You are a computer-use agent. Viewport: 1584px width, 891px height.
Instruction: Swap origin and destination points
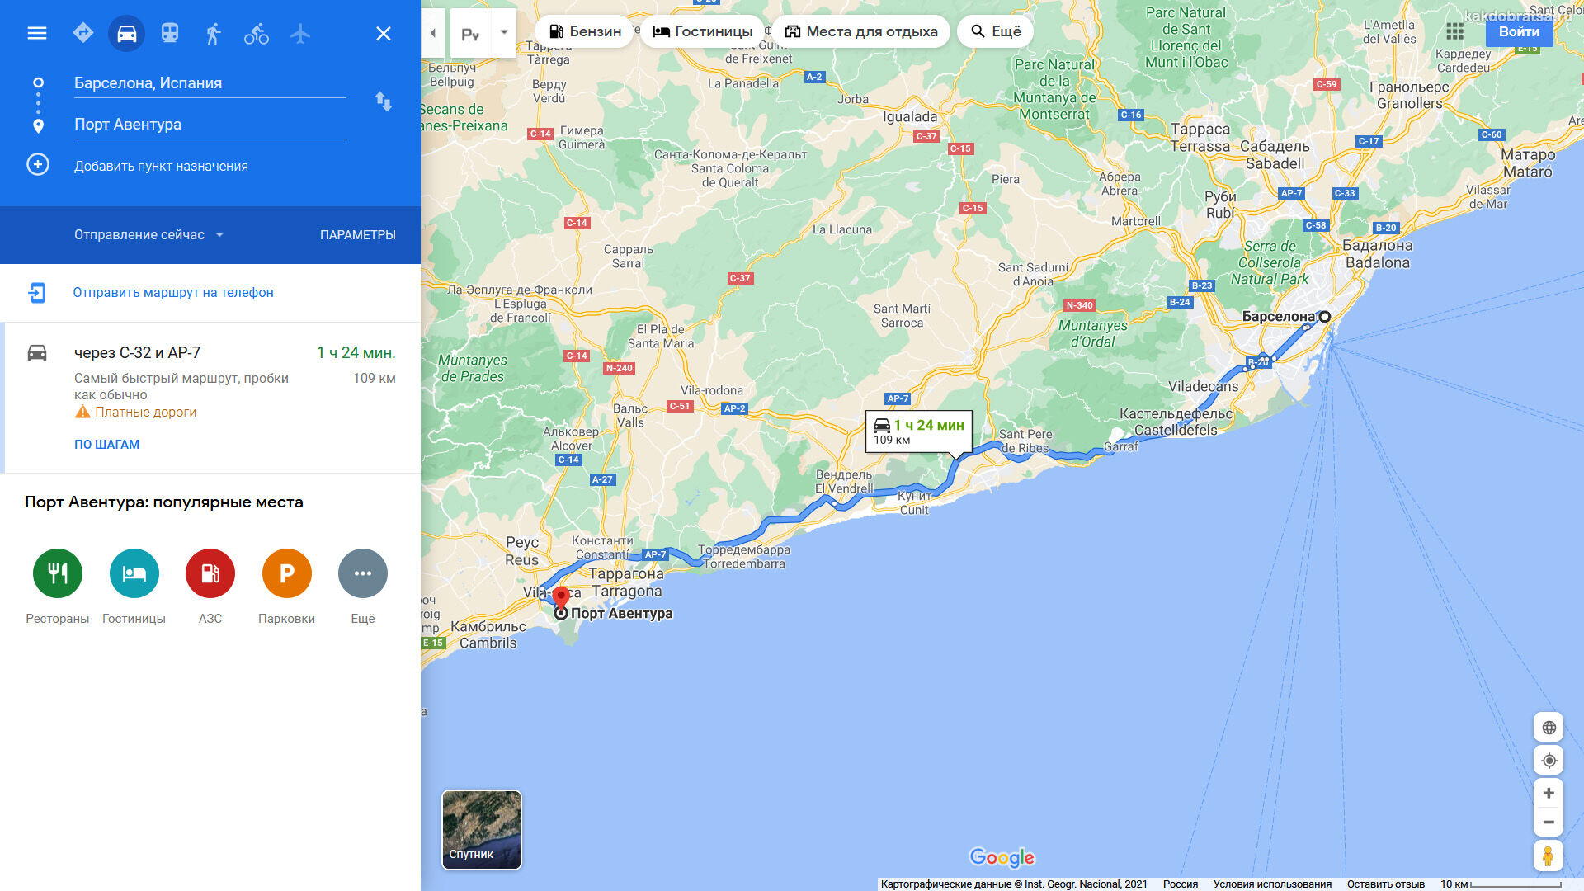pyautogui.click(x=384, y=101)
